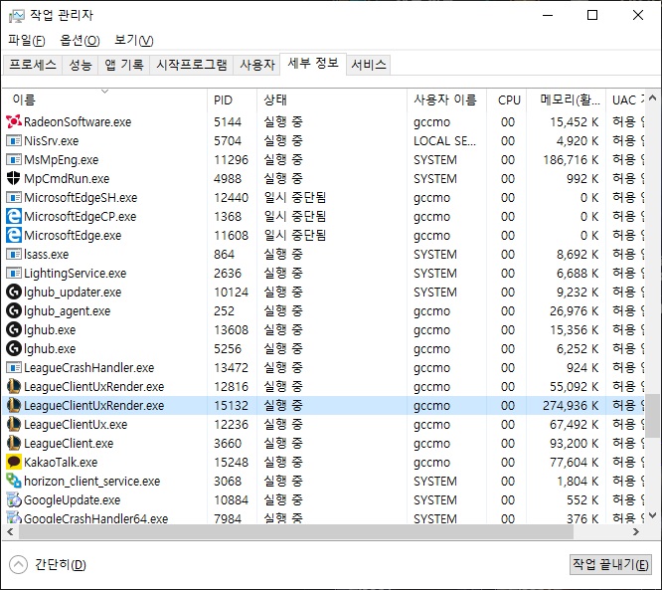Viewport: 662px width, 590px height.
Task: Click PID value 11608
Action: [231, 236]
